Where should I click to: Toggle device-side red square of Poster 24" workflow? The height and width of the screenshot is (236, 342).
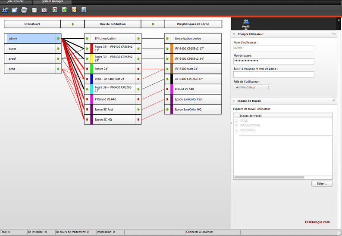tap(138, 69)
